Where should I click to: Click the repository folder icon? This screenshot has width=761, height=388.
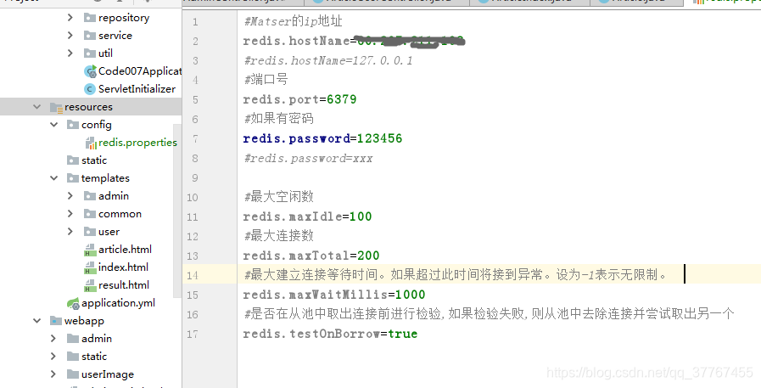(x=90, y=18)
